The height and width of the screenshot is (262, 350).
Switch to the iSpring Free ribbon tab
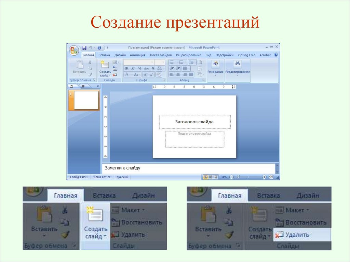click(x=246, y=55)
